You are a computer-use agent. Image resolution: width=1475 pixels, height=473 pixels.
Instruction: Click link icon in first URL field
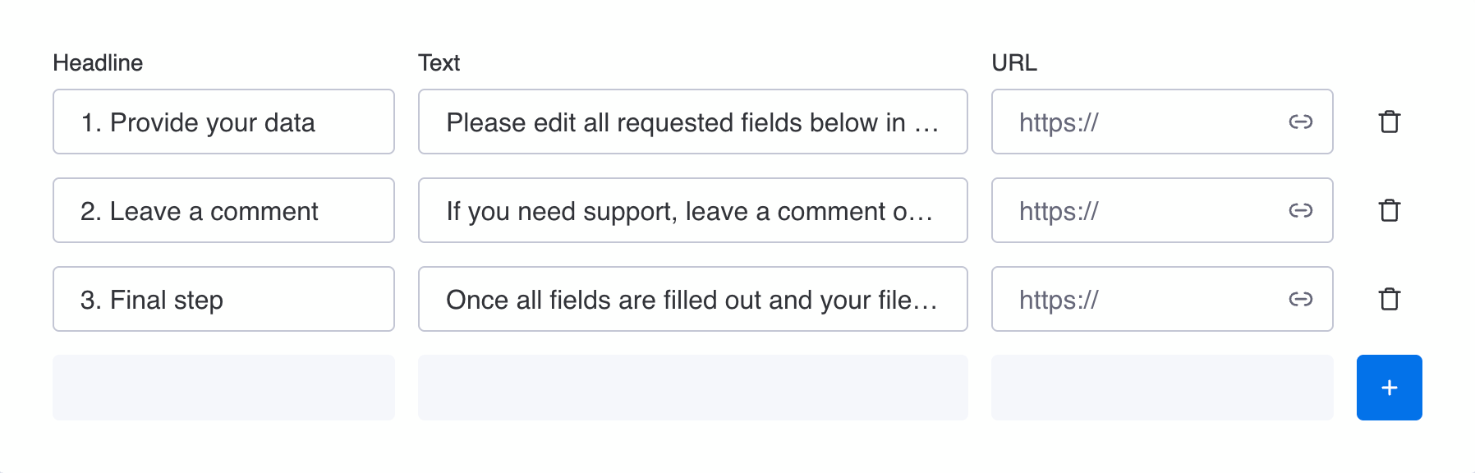(1300, 122)
